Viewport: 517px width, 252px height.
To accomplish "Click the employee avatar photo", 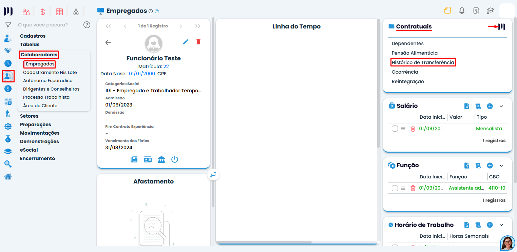I will 154,43.
